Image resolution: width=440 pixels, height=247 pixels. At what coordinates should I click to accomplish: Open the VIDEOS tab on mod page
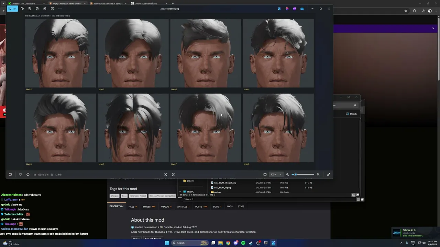166,207
